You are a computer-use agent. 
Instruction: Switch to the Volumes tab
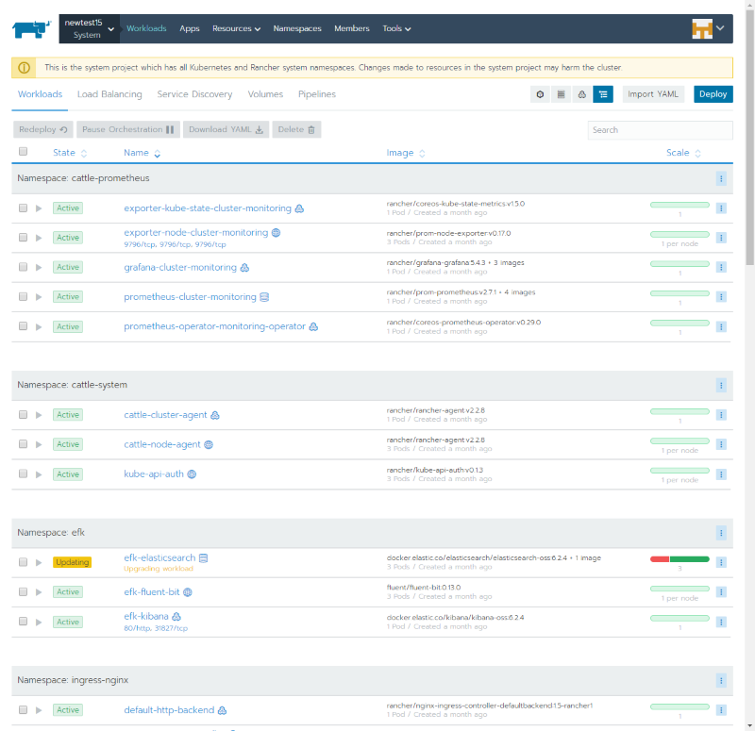265,94
